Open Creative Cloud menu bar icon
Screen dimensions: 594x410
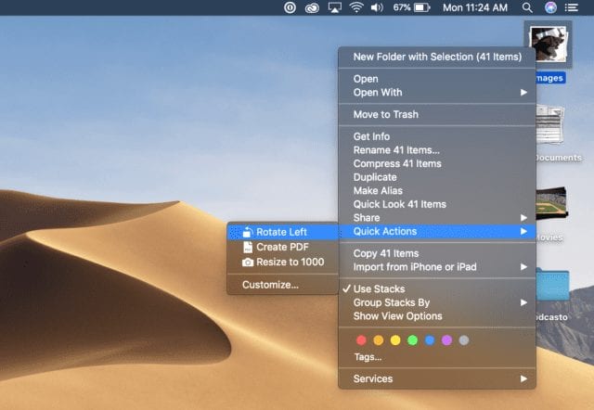click(312, 7)
